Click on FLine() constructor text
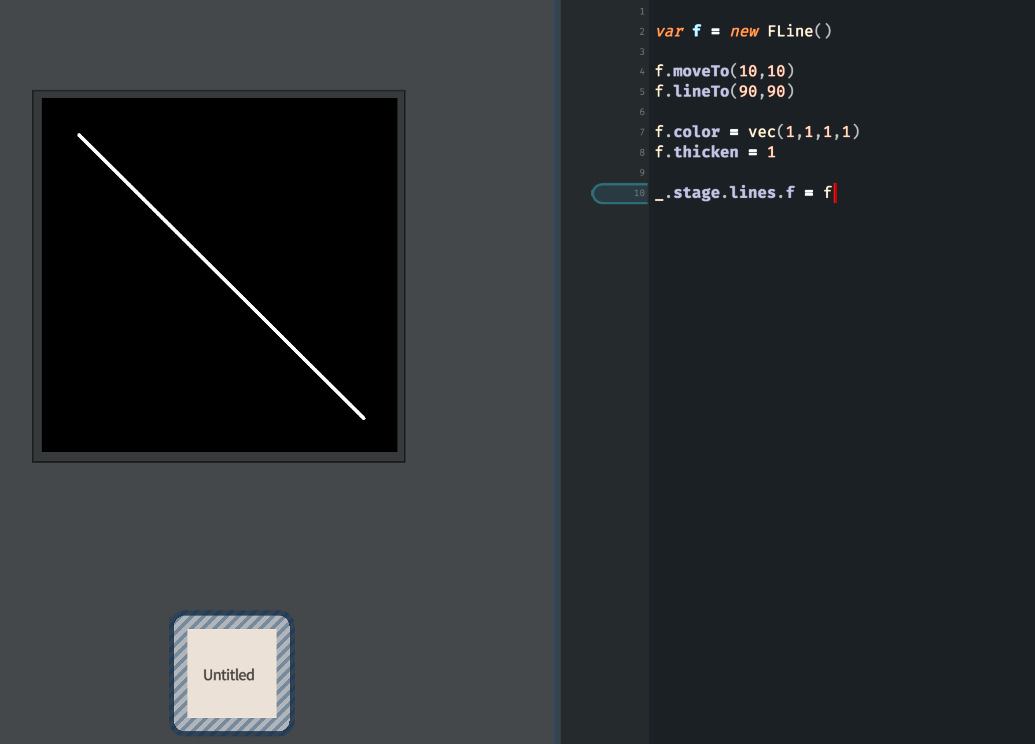This screenshot has width=1035, height=744. (798, 31)
